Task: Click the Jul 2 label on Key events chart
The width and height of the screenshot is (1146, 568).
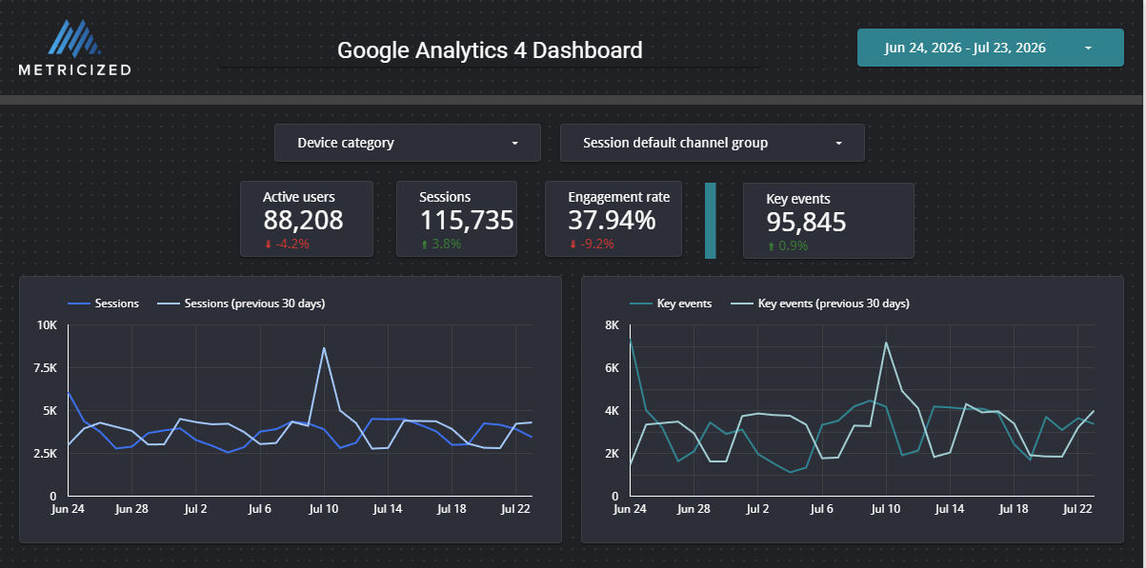Action: point(757,509)
